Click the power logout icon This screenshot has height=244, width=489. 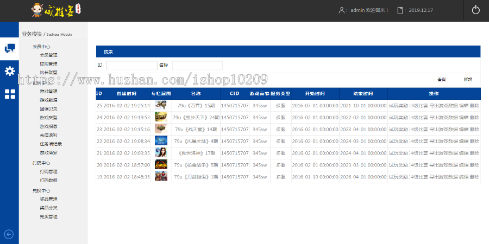tap(475, 10)
